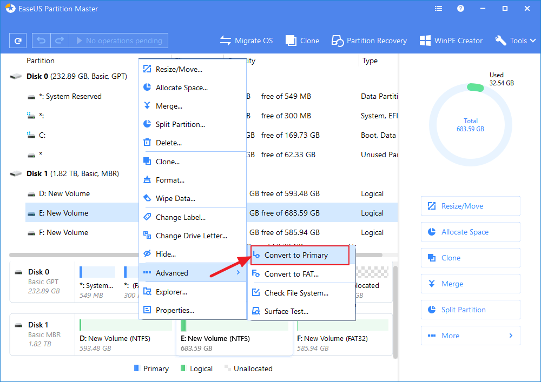The height and width of the screenshot is (382, 541).
Task: Choose Surface Test
Action: (301, 311)
